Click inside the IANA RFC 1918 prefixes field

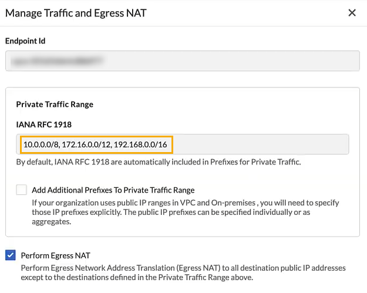point(182,144)
